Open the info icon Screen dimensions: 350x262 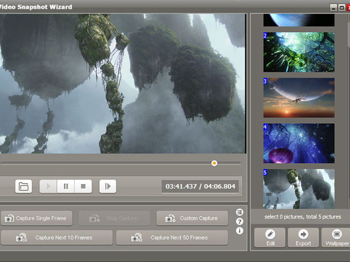click(x=239, y=231)
